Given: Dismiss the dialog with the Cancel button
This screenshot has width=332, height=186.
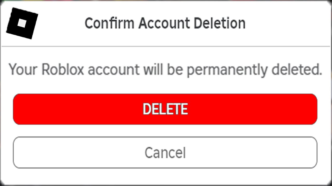Looking at the screenshot, I should tap(165, 152).
